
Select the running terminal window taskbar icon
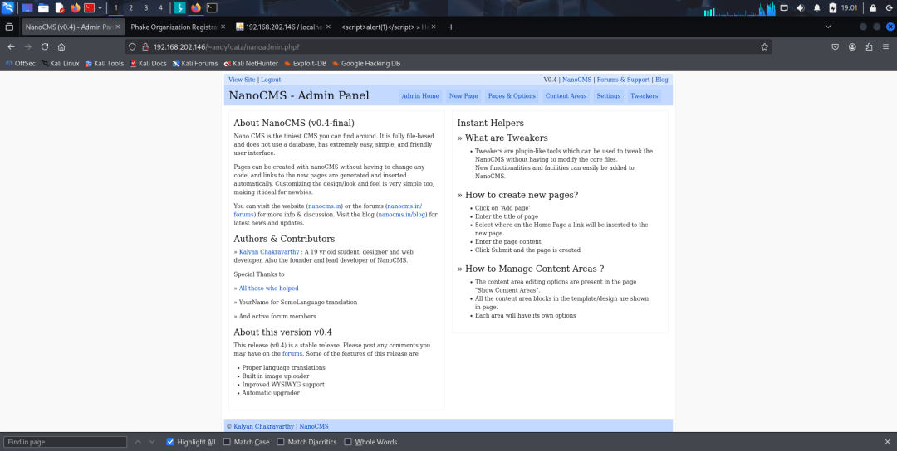pos(212,8)
